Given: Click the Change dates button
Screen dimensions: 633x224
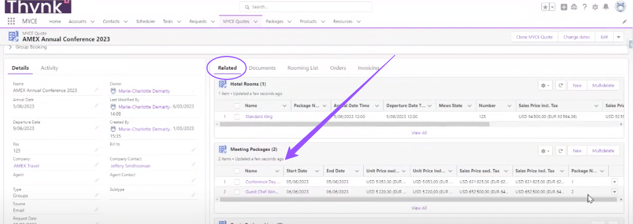Looking at the screenshot, I should 577,37.
